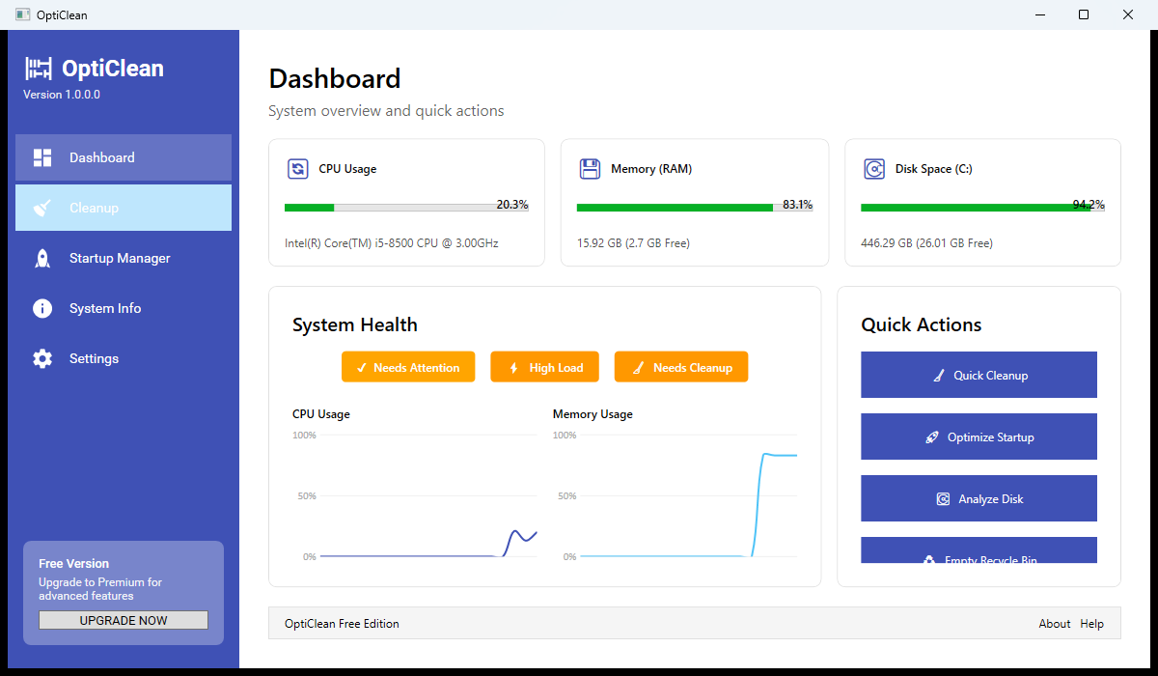Click the Disk Space (C:) progress bar
The height and width of the screenshot is (676, 1158).
(x=982, y=208)
